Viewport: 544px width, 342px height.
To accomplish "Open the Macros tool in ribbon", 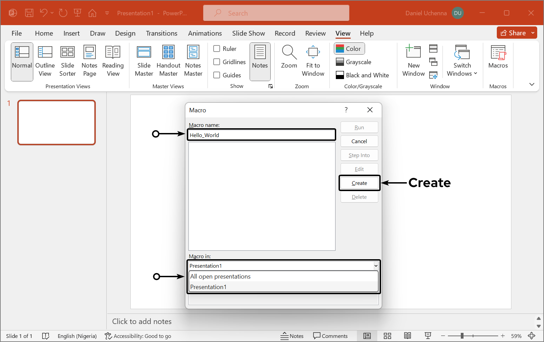I will tap(498, 58).
